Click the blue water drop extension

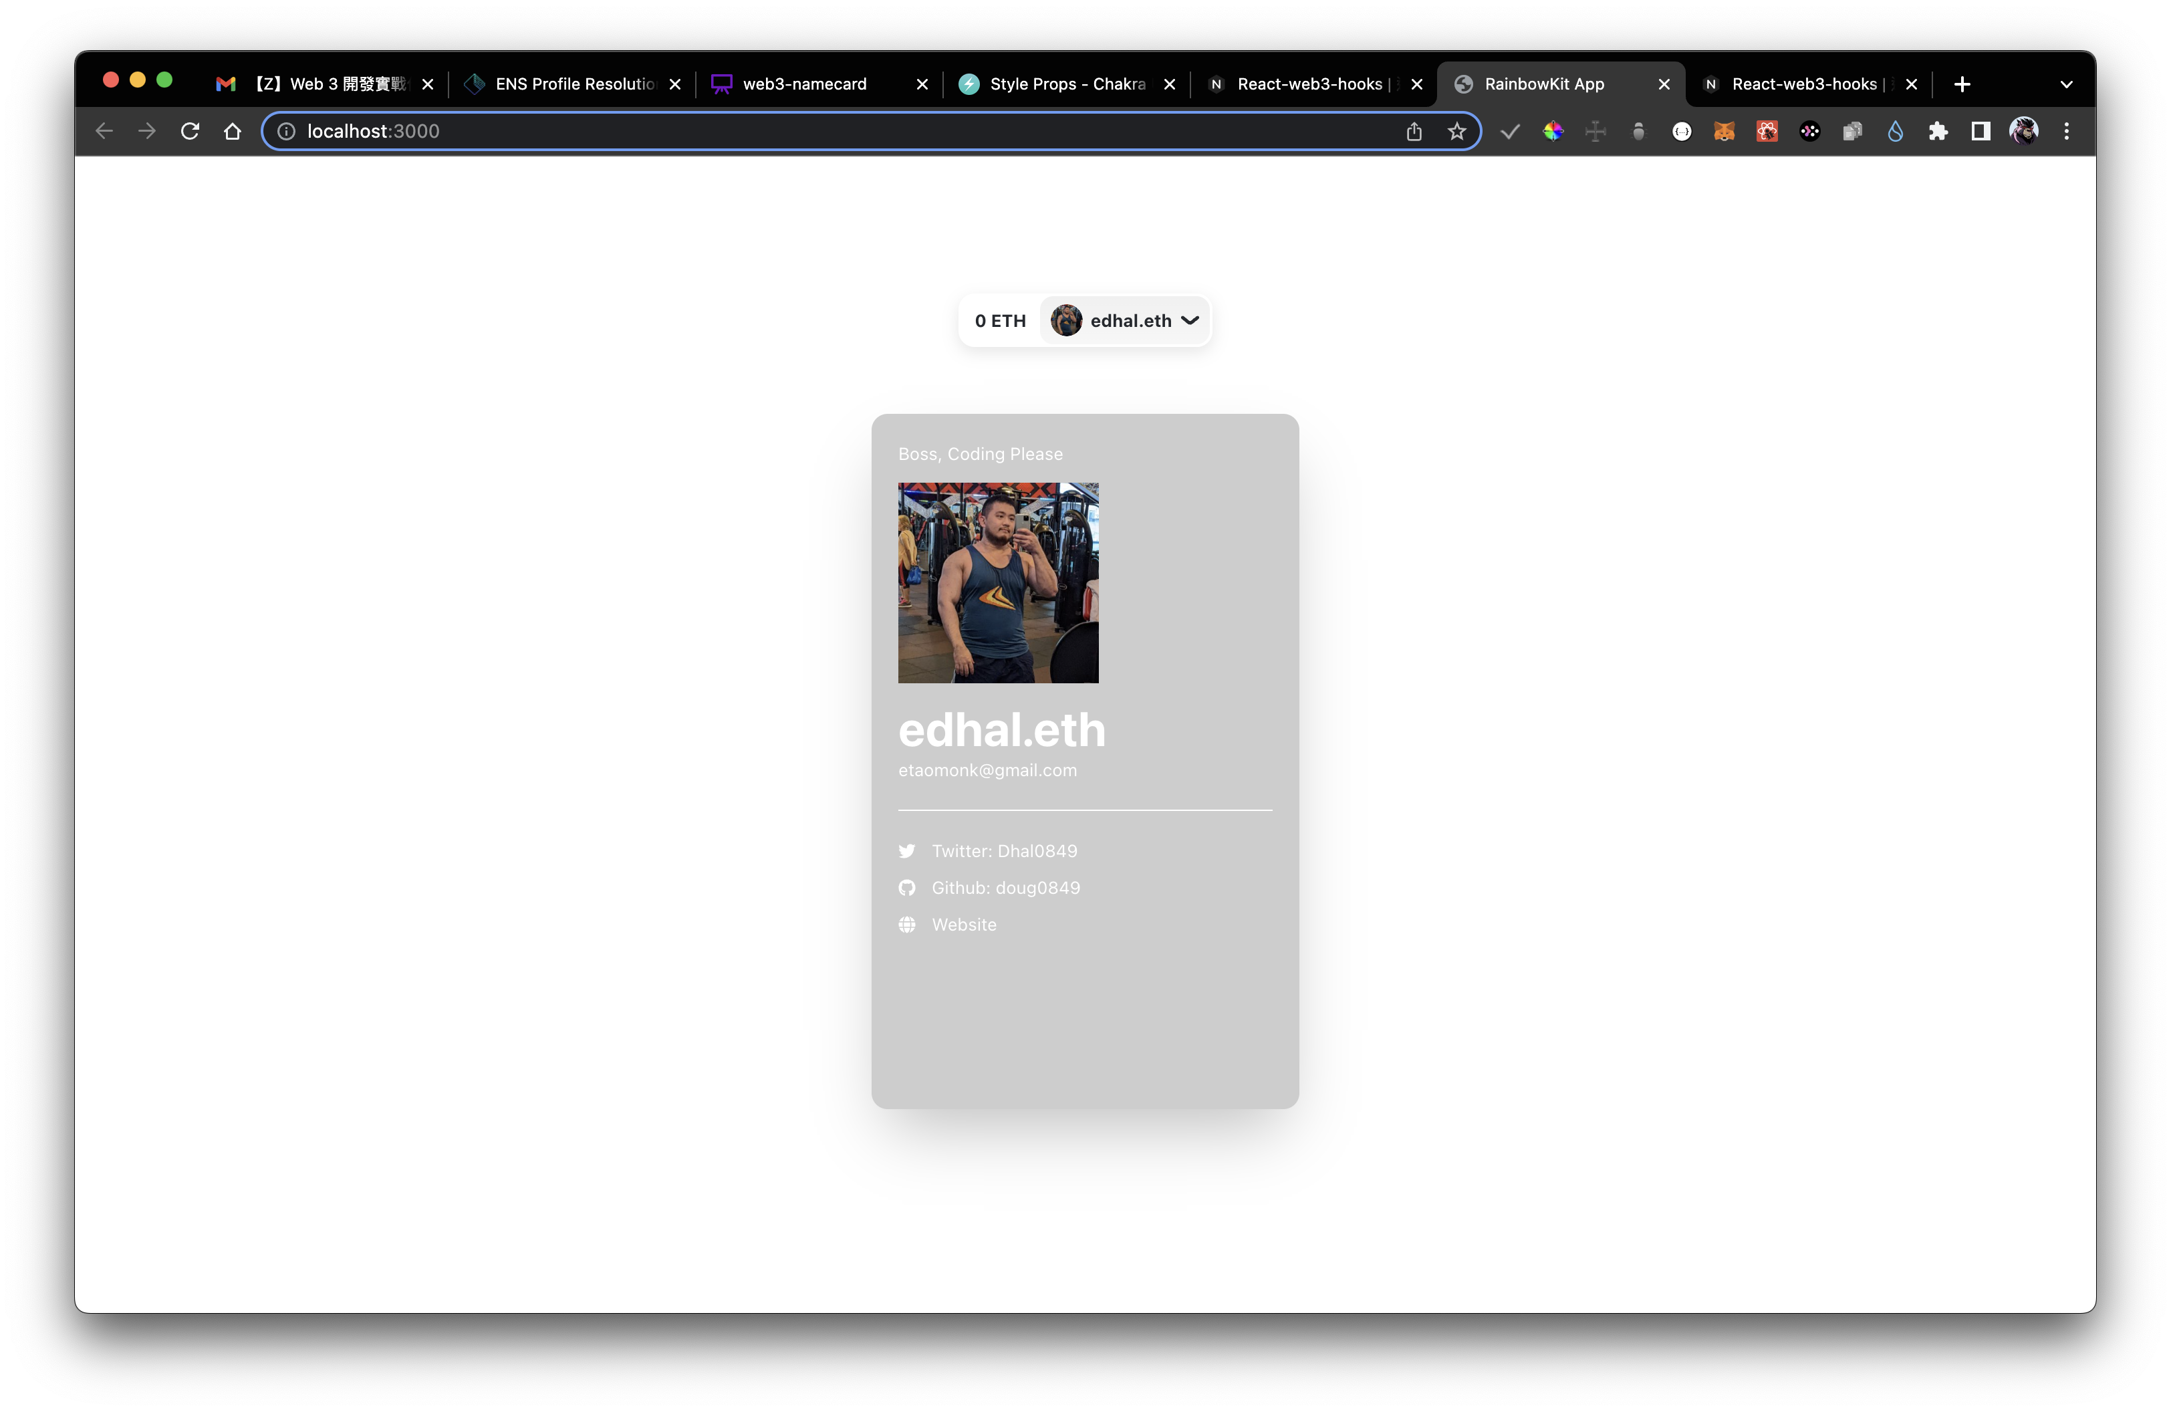1894,131
